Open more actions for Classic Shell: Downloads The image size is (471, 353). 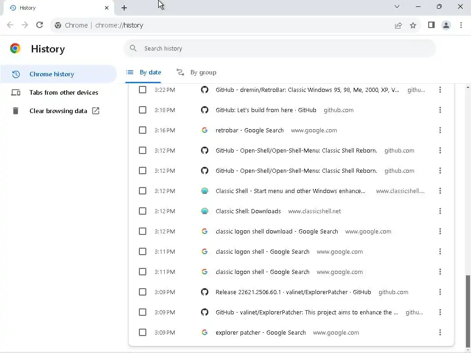click(440, 211)
